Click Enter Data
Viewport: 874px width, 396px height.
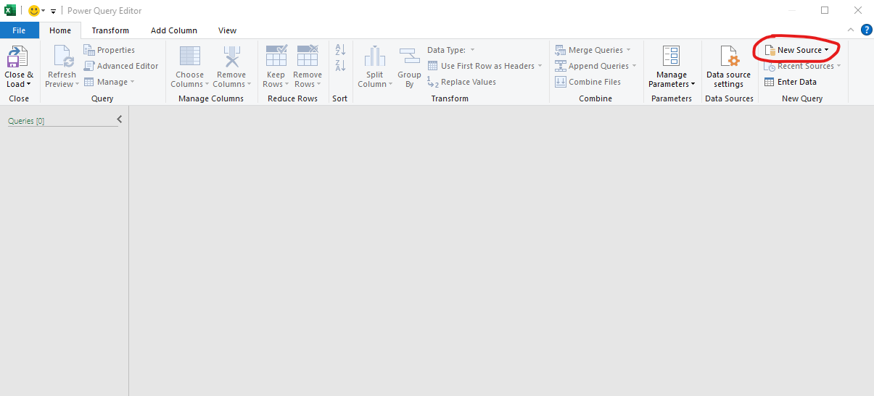tap(791, 82)
